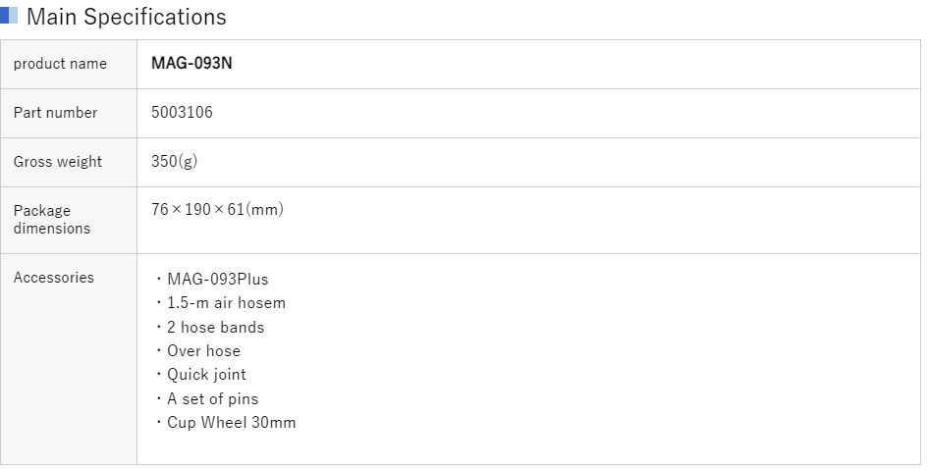Image resolution: width=930 pixels, height=469 pixels.
Task: Select the Quick joint list item
Action: 206,375
